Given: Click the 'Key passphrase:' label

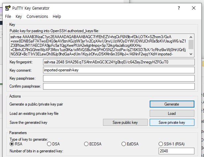Looking at the screenshot, I should click(23, 78).
